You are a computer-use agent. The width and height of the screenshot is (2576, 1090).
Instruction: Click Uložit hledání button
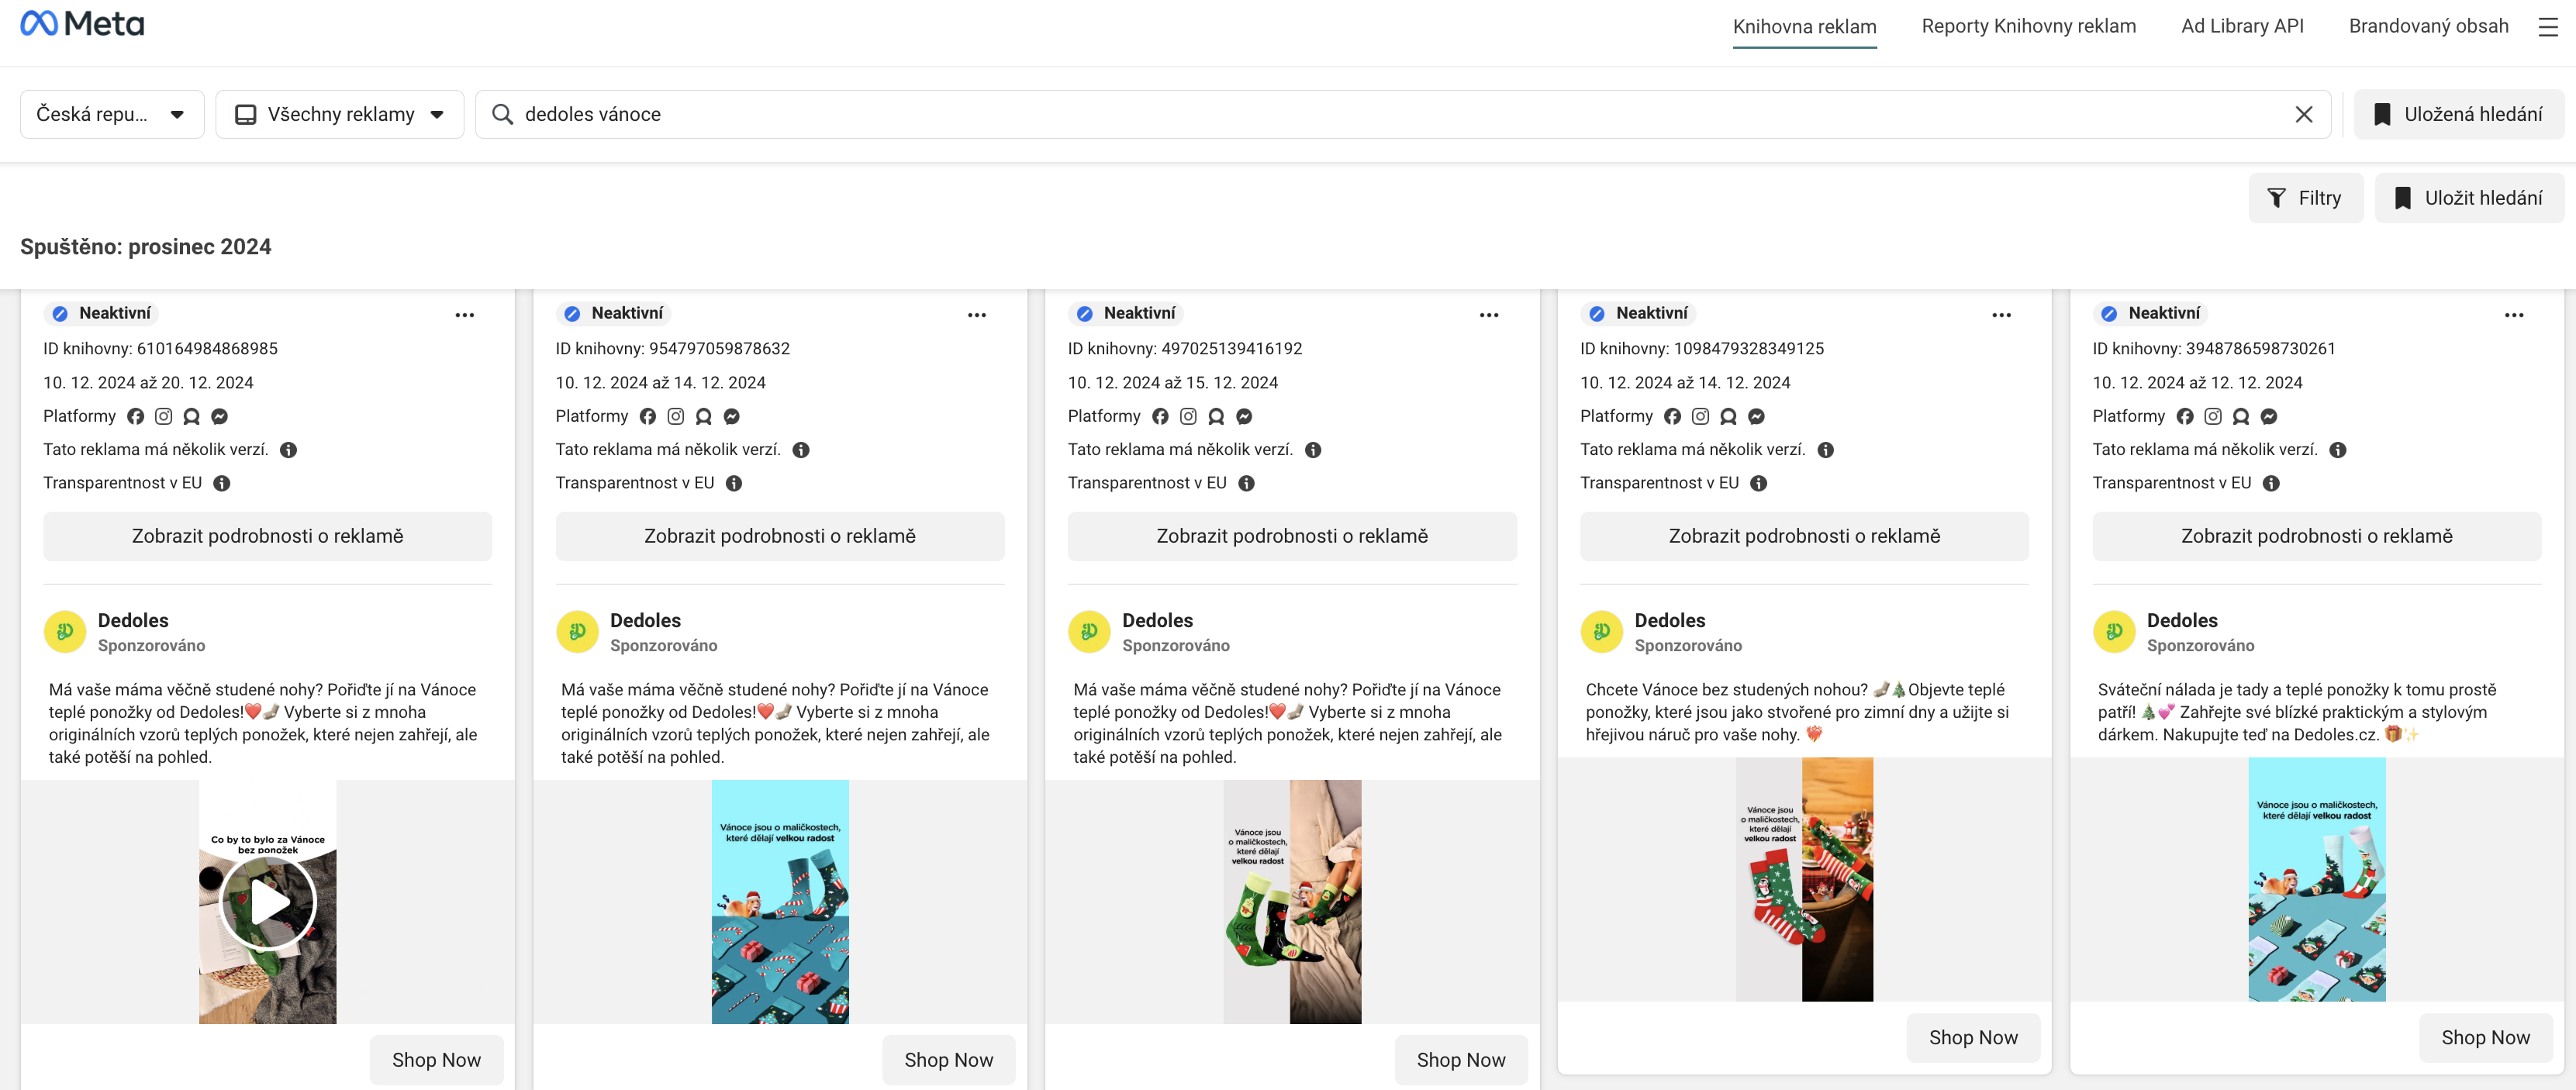tap(2469, 198)
